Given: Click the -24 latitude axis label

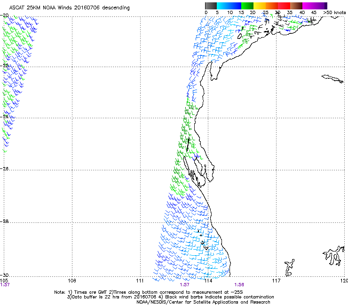Looking at the screenshot, I should (x=5, y=116).
